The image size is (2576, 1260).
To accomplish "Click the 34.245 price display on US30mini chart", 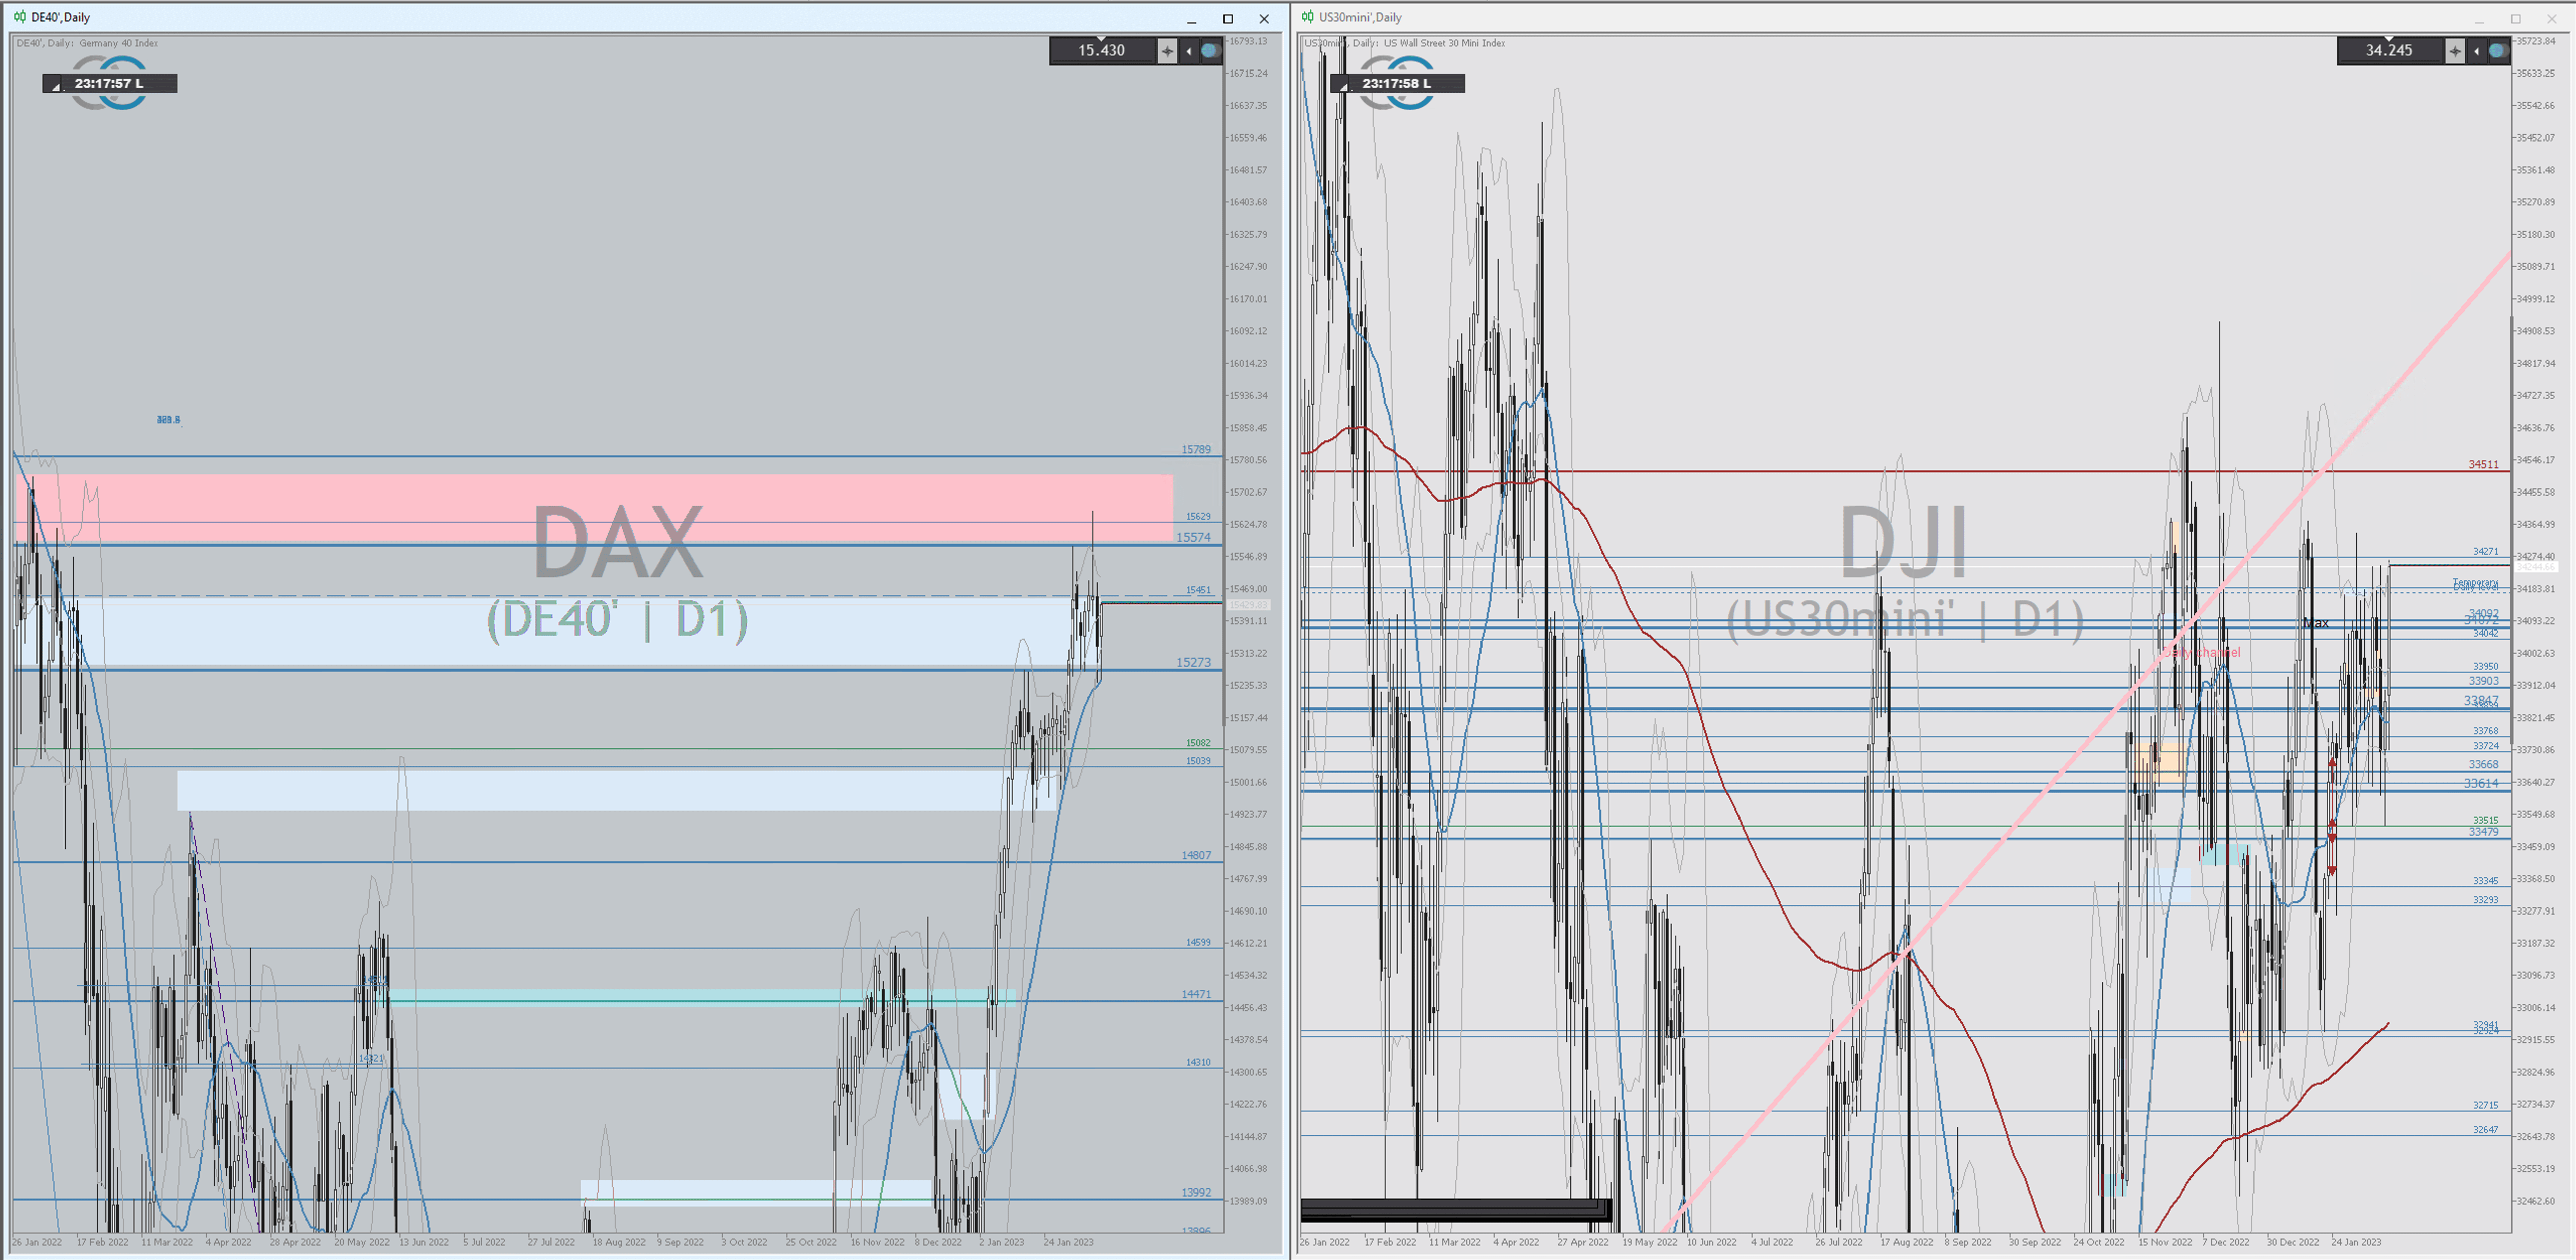I will tap(2389, 50).
